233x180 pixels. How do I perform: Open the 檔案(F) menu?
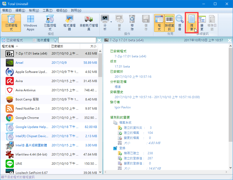pyautogui.click(x=7, y=10)
